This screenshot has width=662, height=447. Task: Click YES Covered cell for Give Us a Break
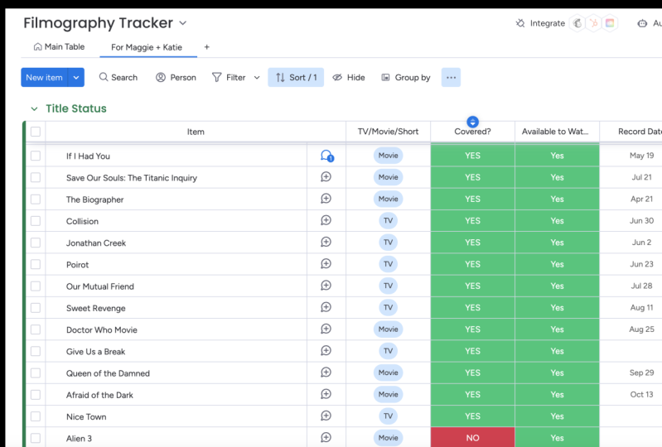tap(472, 351)
